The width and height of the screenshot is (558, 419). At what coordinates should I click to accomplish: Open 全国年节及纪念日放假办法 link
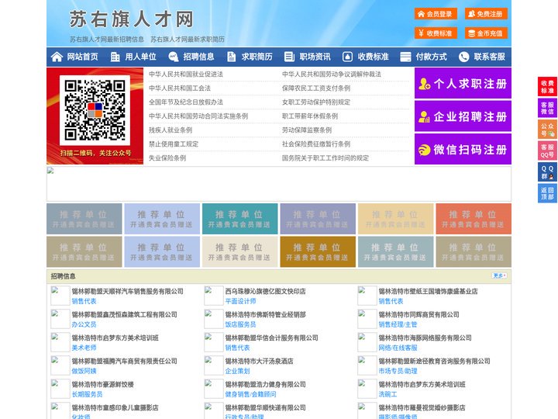tap(186, 102)
